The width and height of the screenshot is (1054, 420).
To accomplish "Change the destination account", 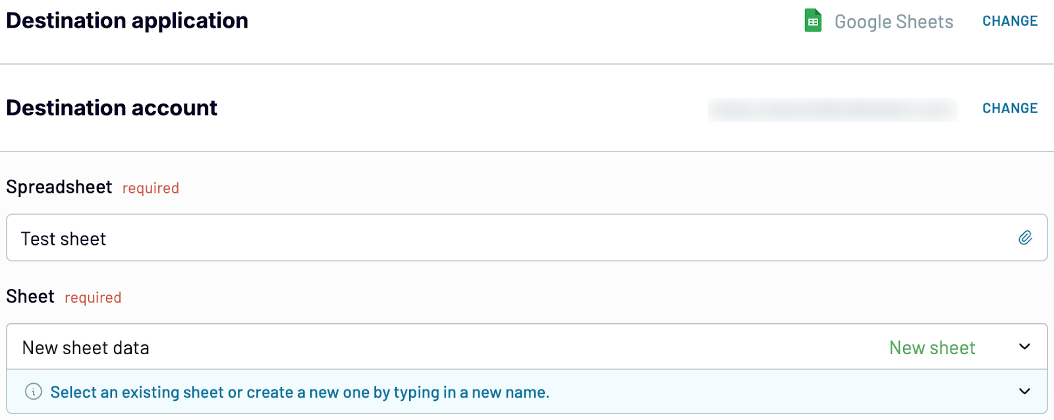I will (x=1010, y=108).
